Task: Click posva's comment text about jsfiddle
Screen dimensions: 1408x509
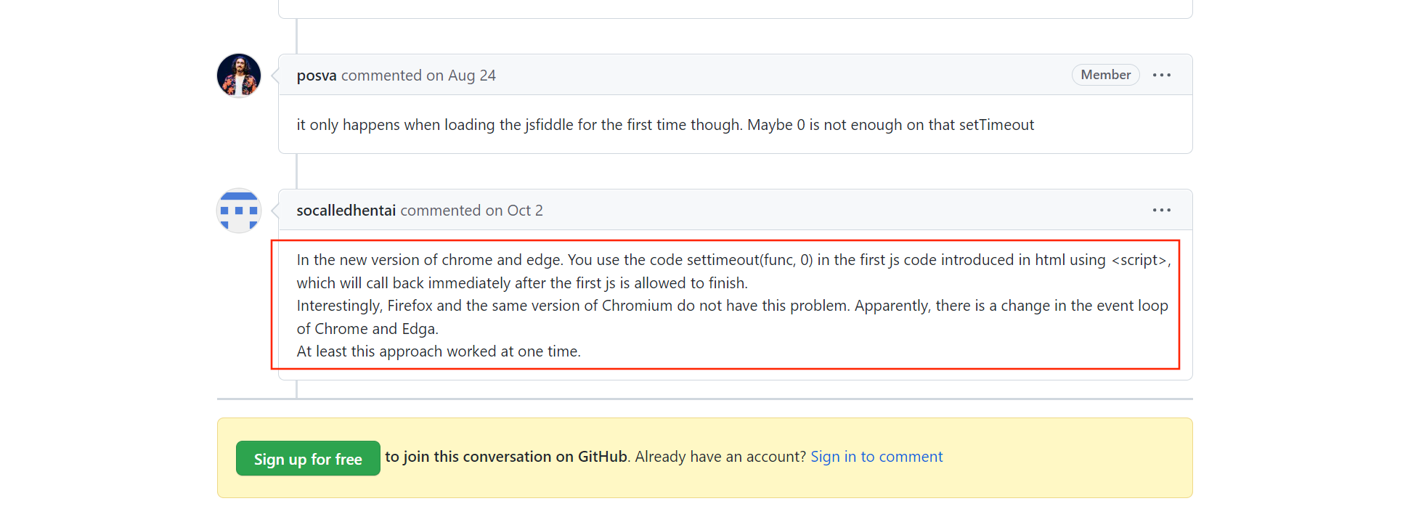Action: (665, 125)
